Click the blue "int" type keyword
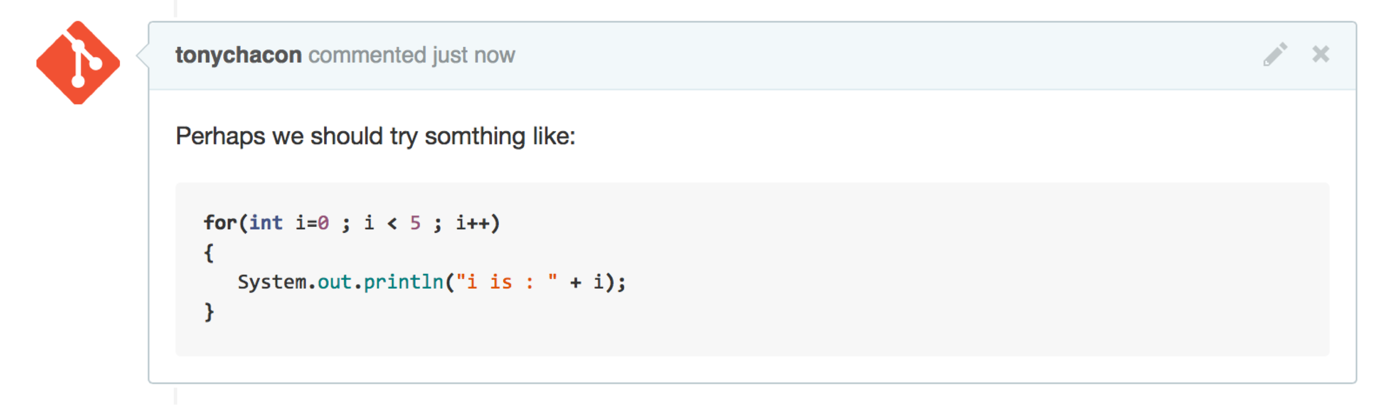 point(266,222)
